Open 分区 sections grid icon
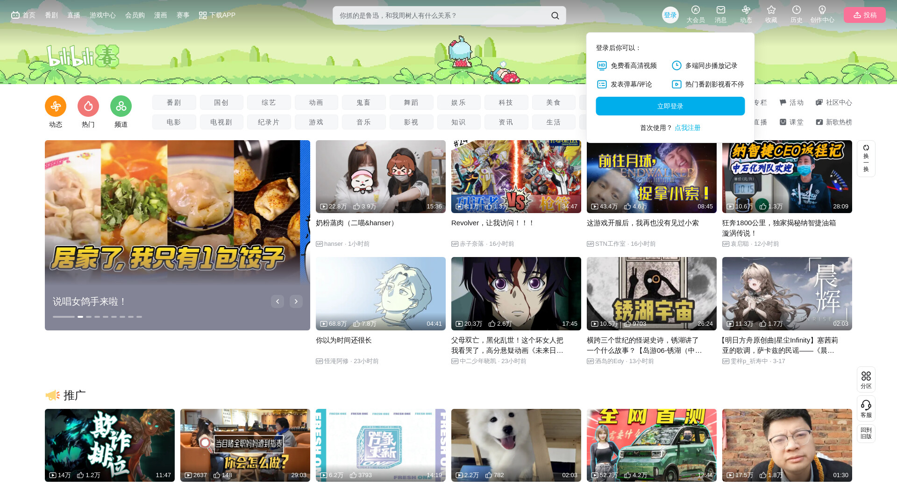The width and height of the screenshot is (897, 486). tap(866, 376)
